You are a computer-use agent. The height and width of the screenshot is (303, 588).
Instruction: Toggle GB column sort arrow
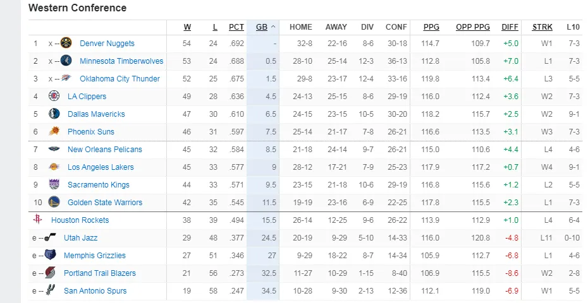273,27
